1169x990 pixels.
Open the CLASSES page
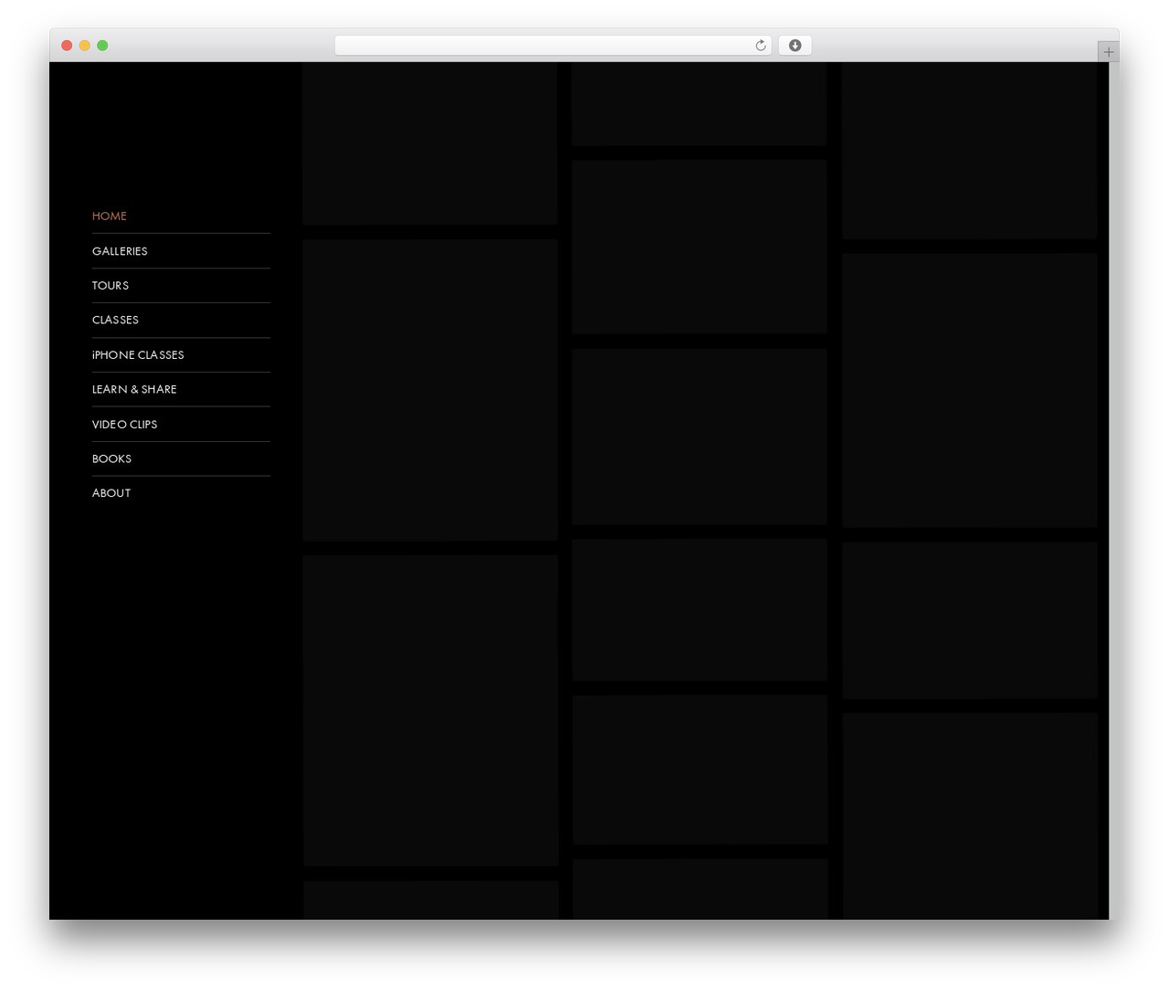tap(115, 321)
